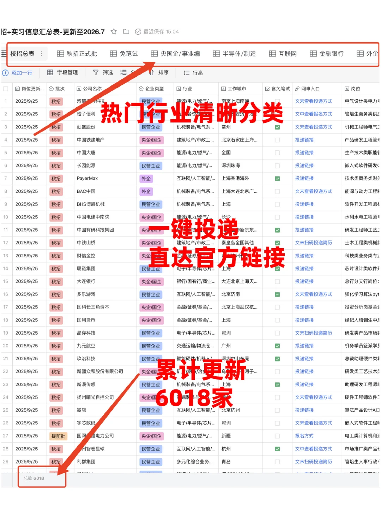Toggle 含免笔试 checkbox for 中国大唐
The height and width of the screenshot is (508, 381).
pos(277,153)
